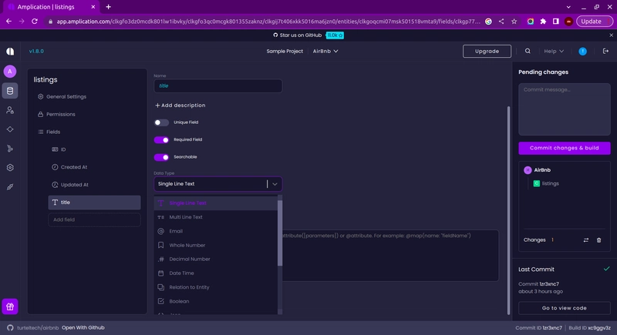
Task: Open the Entities database icon in sidebar
Action: [10, 91]
